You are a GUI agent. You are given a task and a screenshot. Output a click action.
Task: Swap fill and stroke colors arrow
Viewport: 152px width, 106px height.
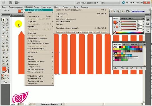point(8,67)
